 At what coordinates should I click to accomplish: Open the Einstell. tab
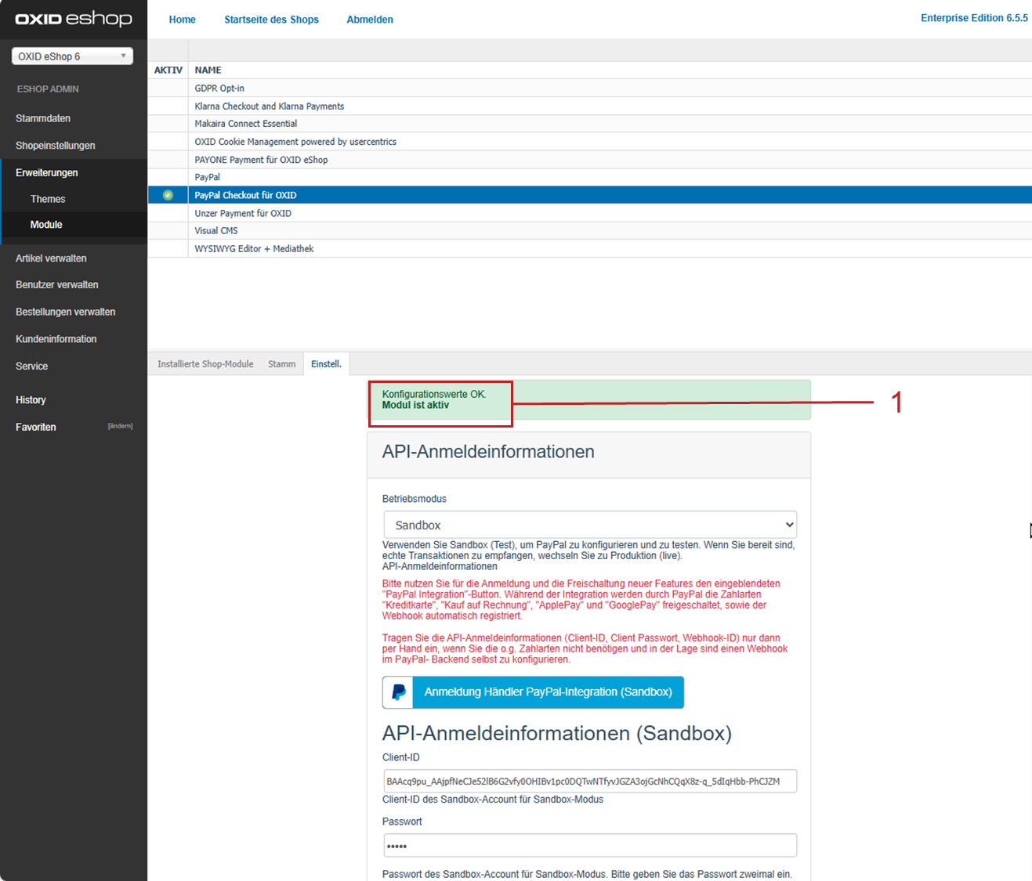click(x=326, y=364)
